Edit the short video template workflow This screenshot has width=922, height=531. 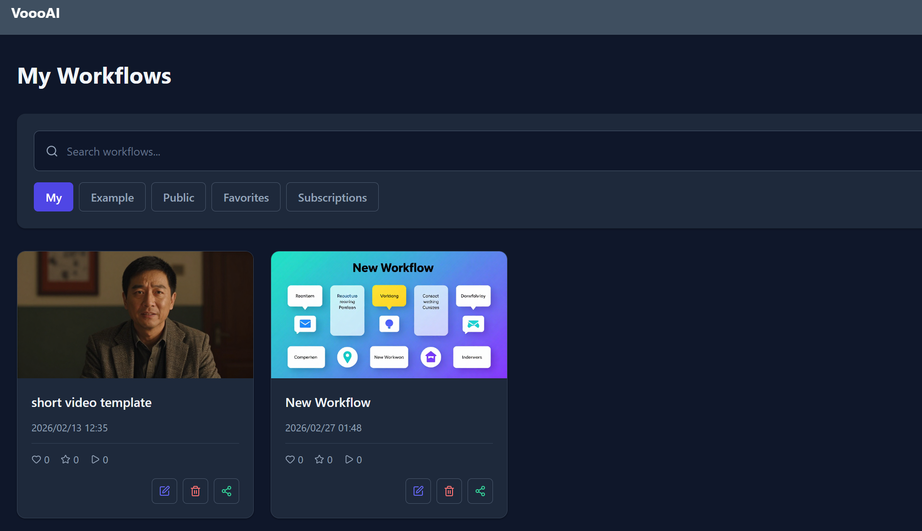coord(164,491)
